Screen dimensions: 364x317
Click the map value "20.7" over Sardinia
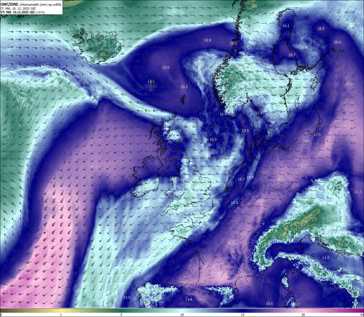pyautogui.click(x=296, y=304)
